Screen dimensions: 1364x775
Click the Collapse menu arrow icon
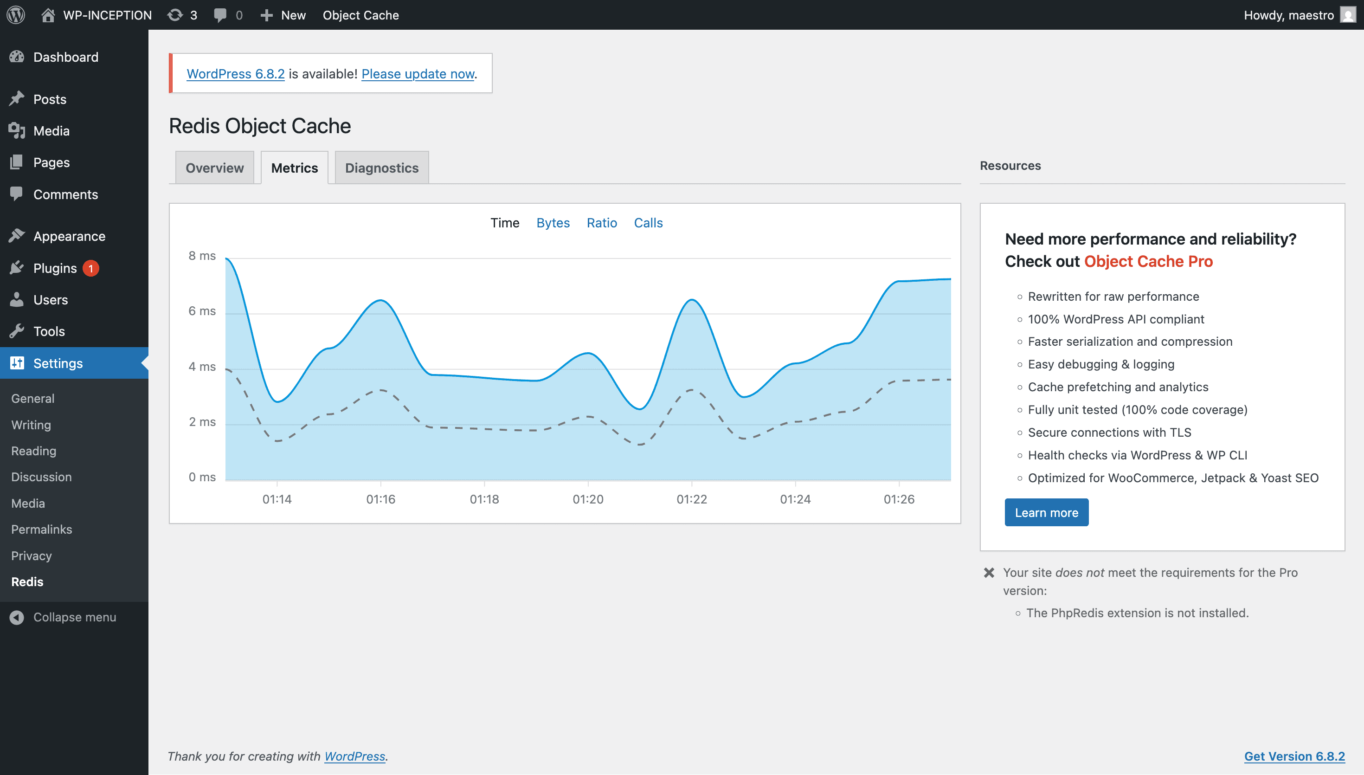pos(17,617)
